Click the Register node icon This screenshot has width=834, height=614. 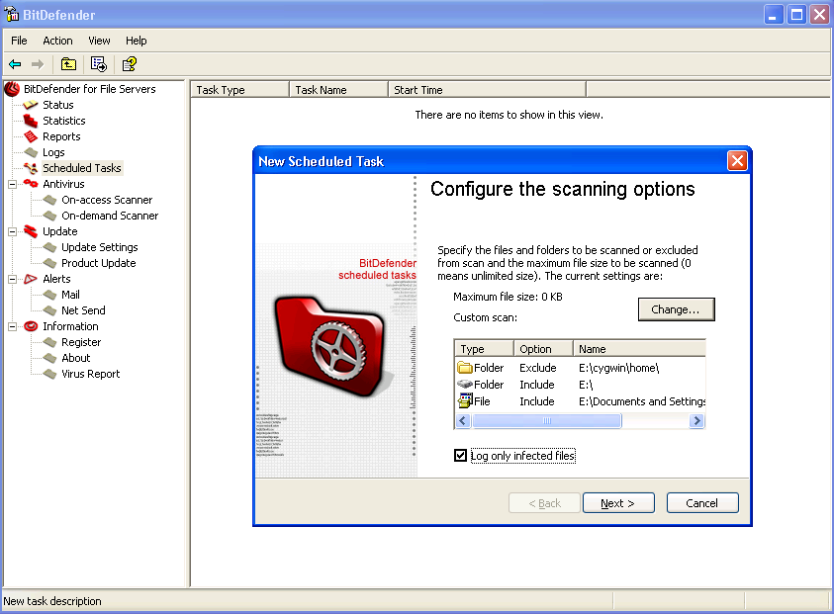point(50,342)
